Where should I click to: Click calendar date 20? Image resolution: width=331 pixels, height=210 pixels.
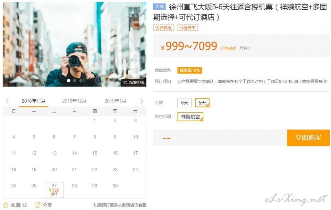pyautogui.click(x=54, y=170)
